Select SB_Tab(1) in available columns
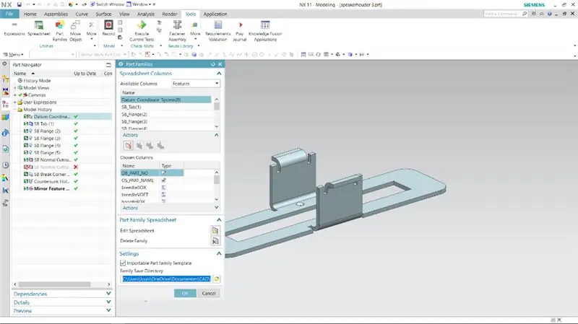The width and height of the screenshot is (578, 324). 166,107
